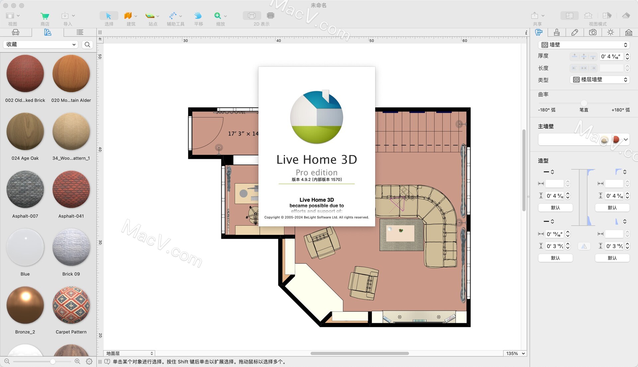
Task: Toggle the 2D plan view mode
Action: coord(569,16)
